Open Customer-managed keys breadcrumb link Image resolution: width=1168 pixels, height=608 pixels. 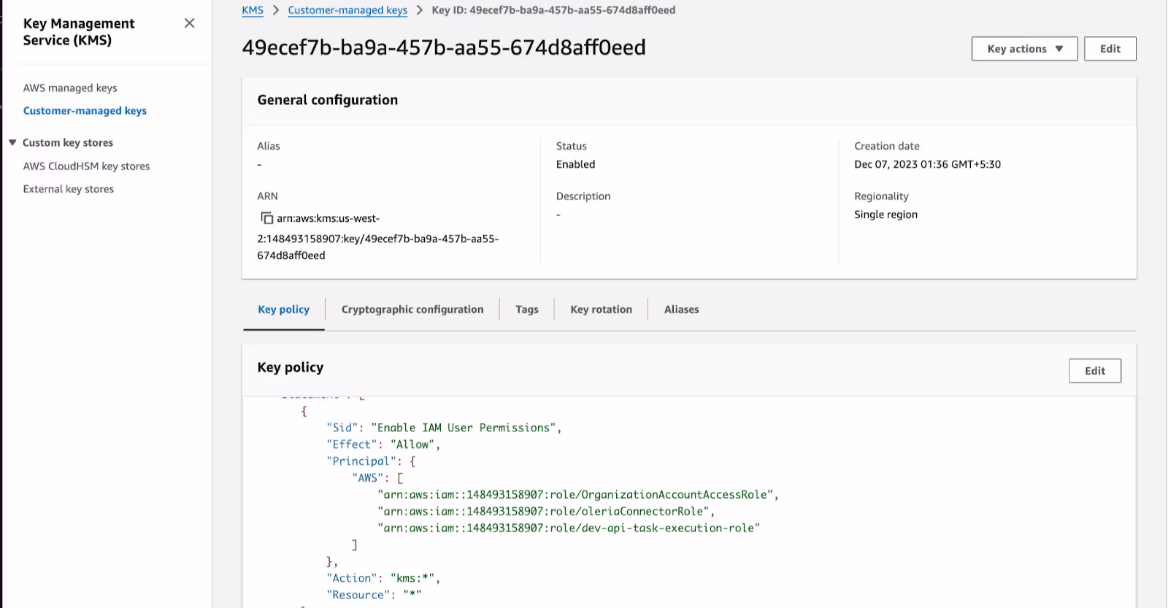[347, 10]
